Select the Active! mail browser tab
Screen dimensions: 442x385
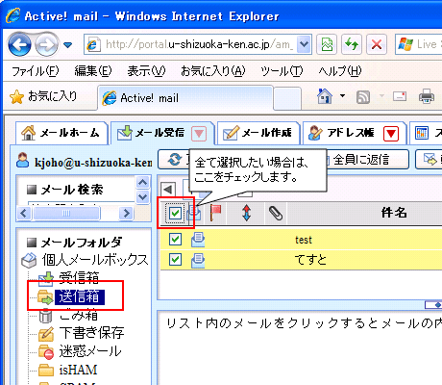(185, 98)
